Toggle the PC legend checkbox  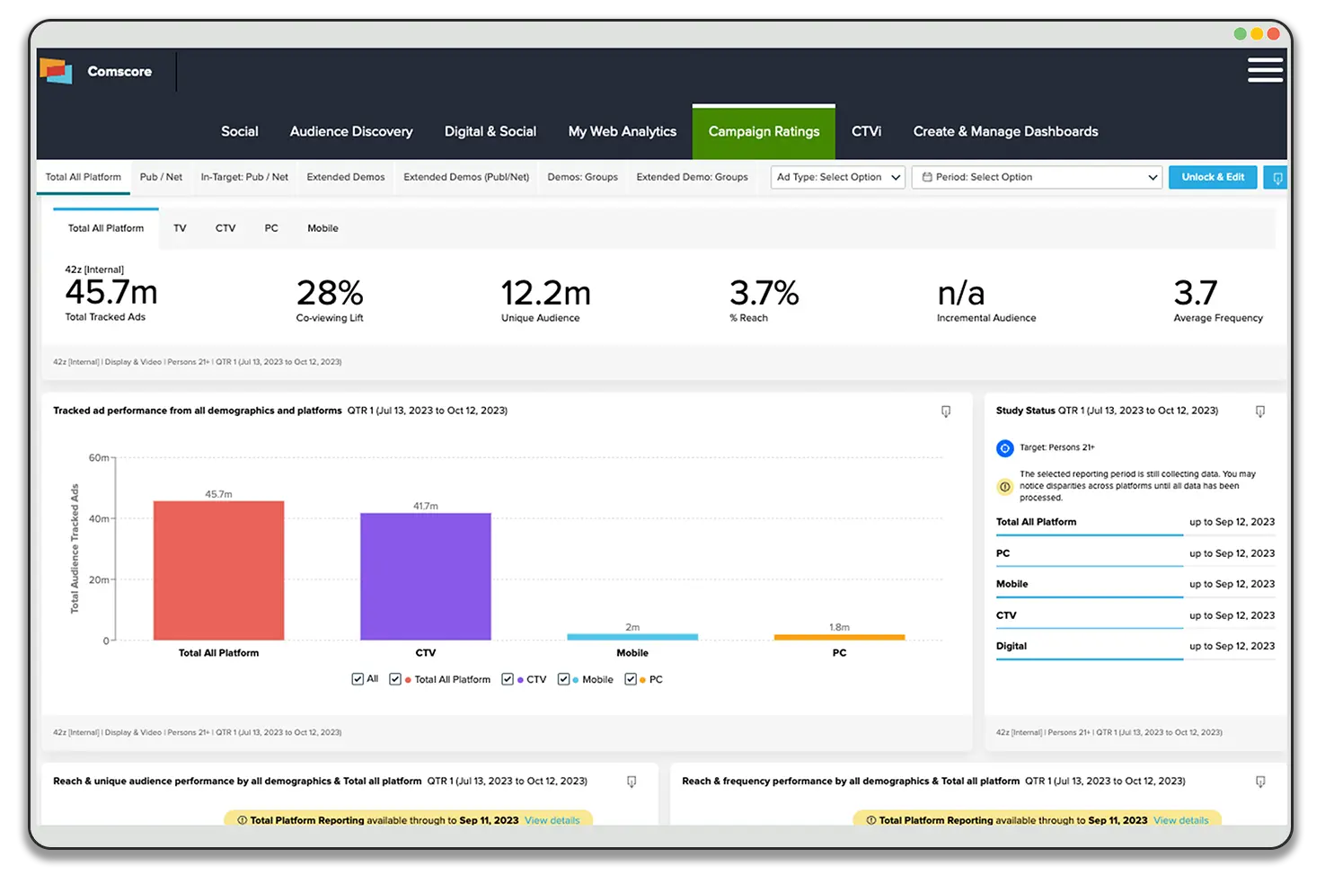click(x=631, y=679)
